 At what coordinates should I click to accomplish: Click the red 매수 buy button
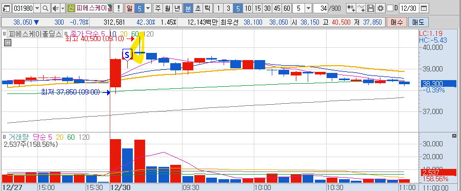pos(396,22)
